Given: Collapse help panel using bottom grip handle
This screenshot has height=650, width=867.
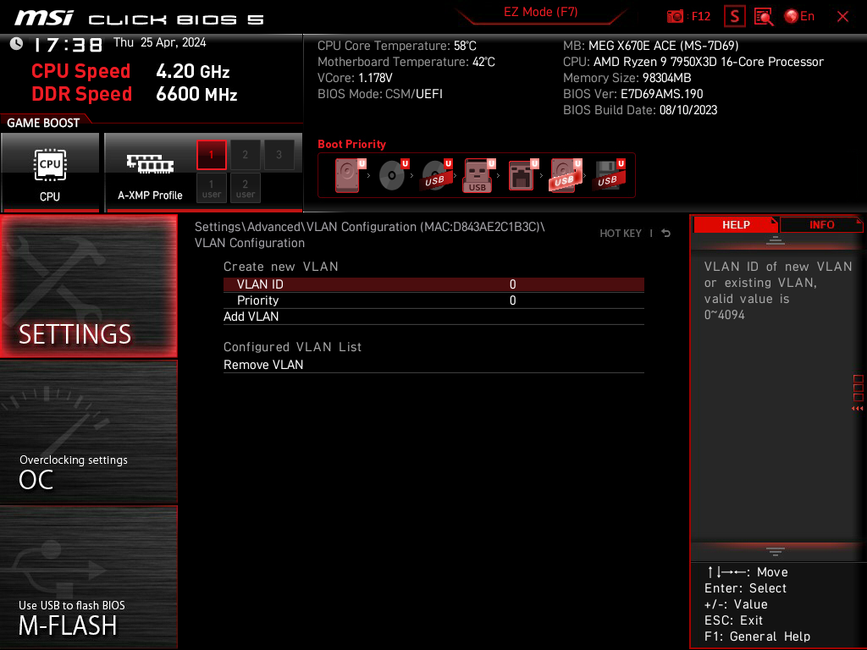Looking at the screenshot, I should pyautogui.click(x=776, y=551).
